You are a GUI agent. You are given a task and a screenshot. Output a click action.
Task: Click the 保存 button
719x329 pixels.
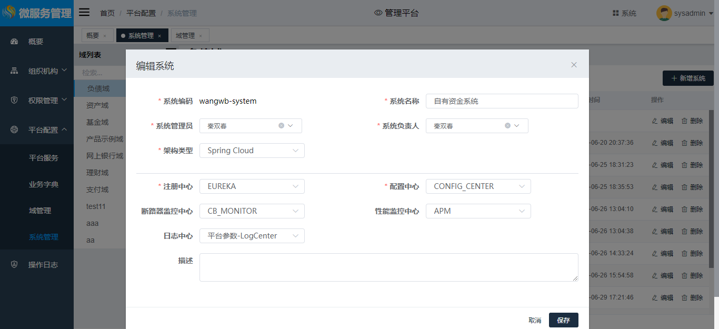click(563, 320)
